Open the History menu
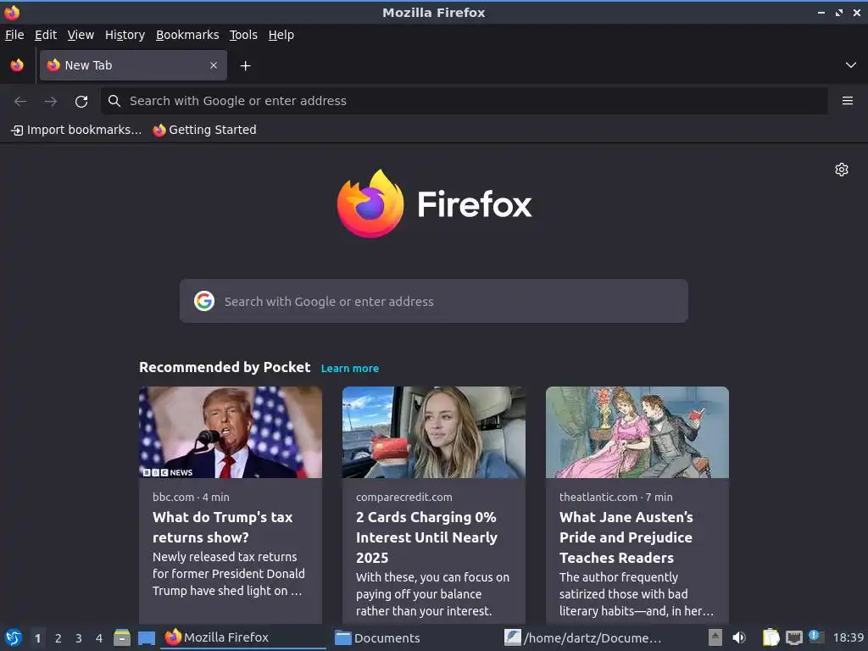Image resolution: width=868 pixels, height=651 pixels. click(125, 35)
